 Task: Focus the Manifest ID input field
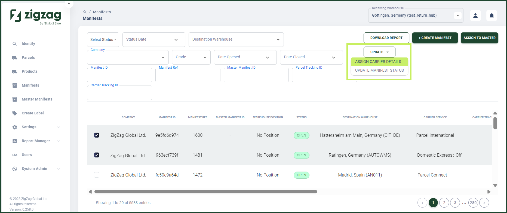click(119, 75)
